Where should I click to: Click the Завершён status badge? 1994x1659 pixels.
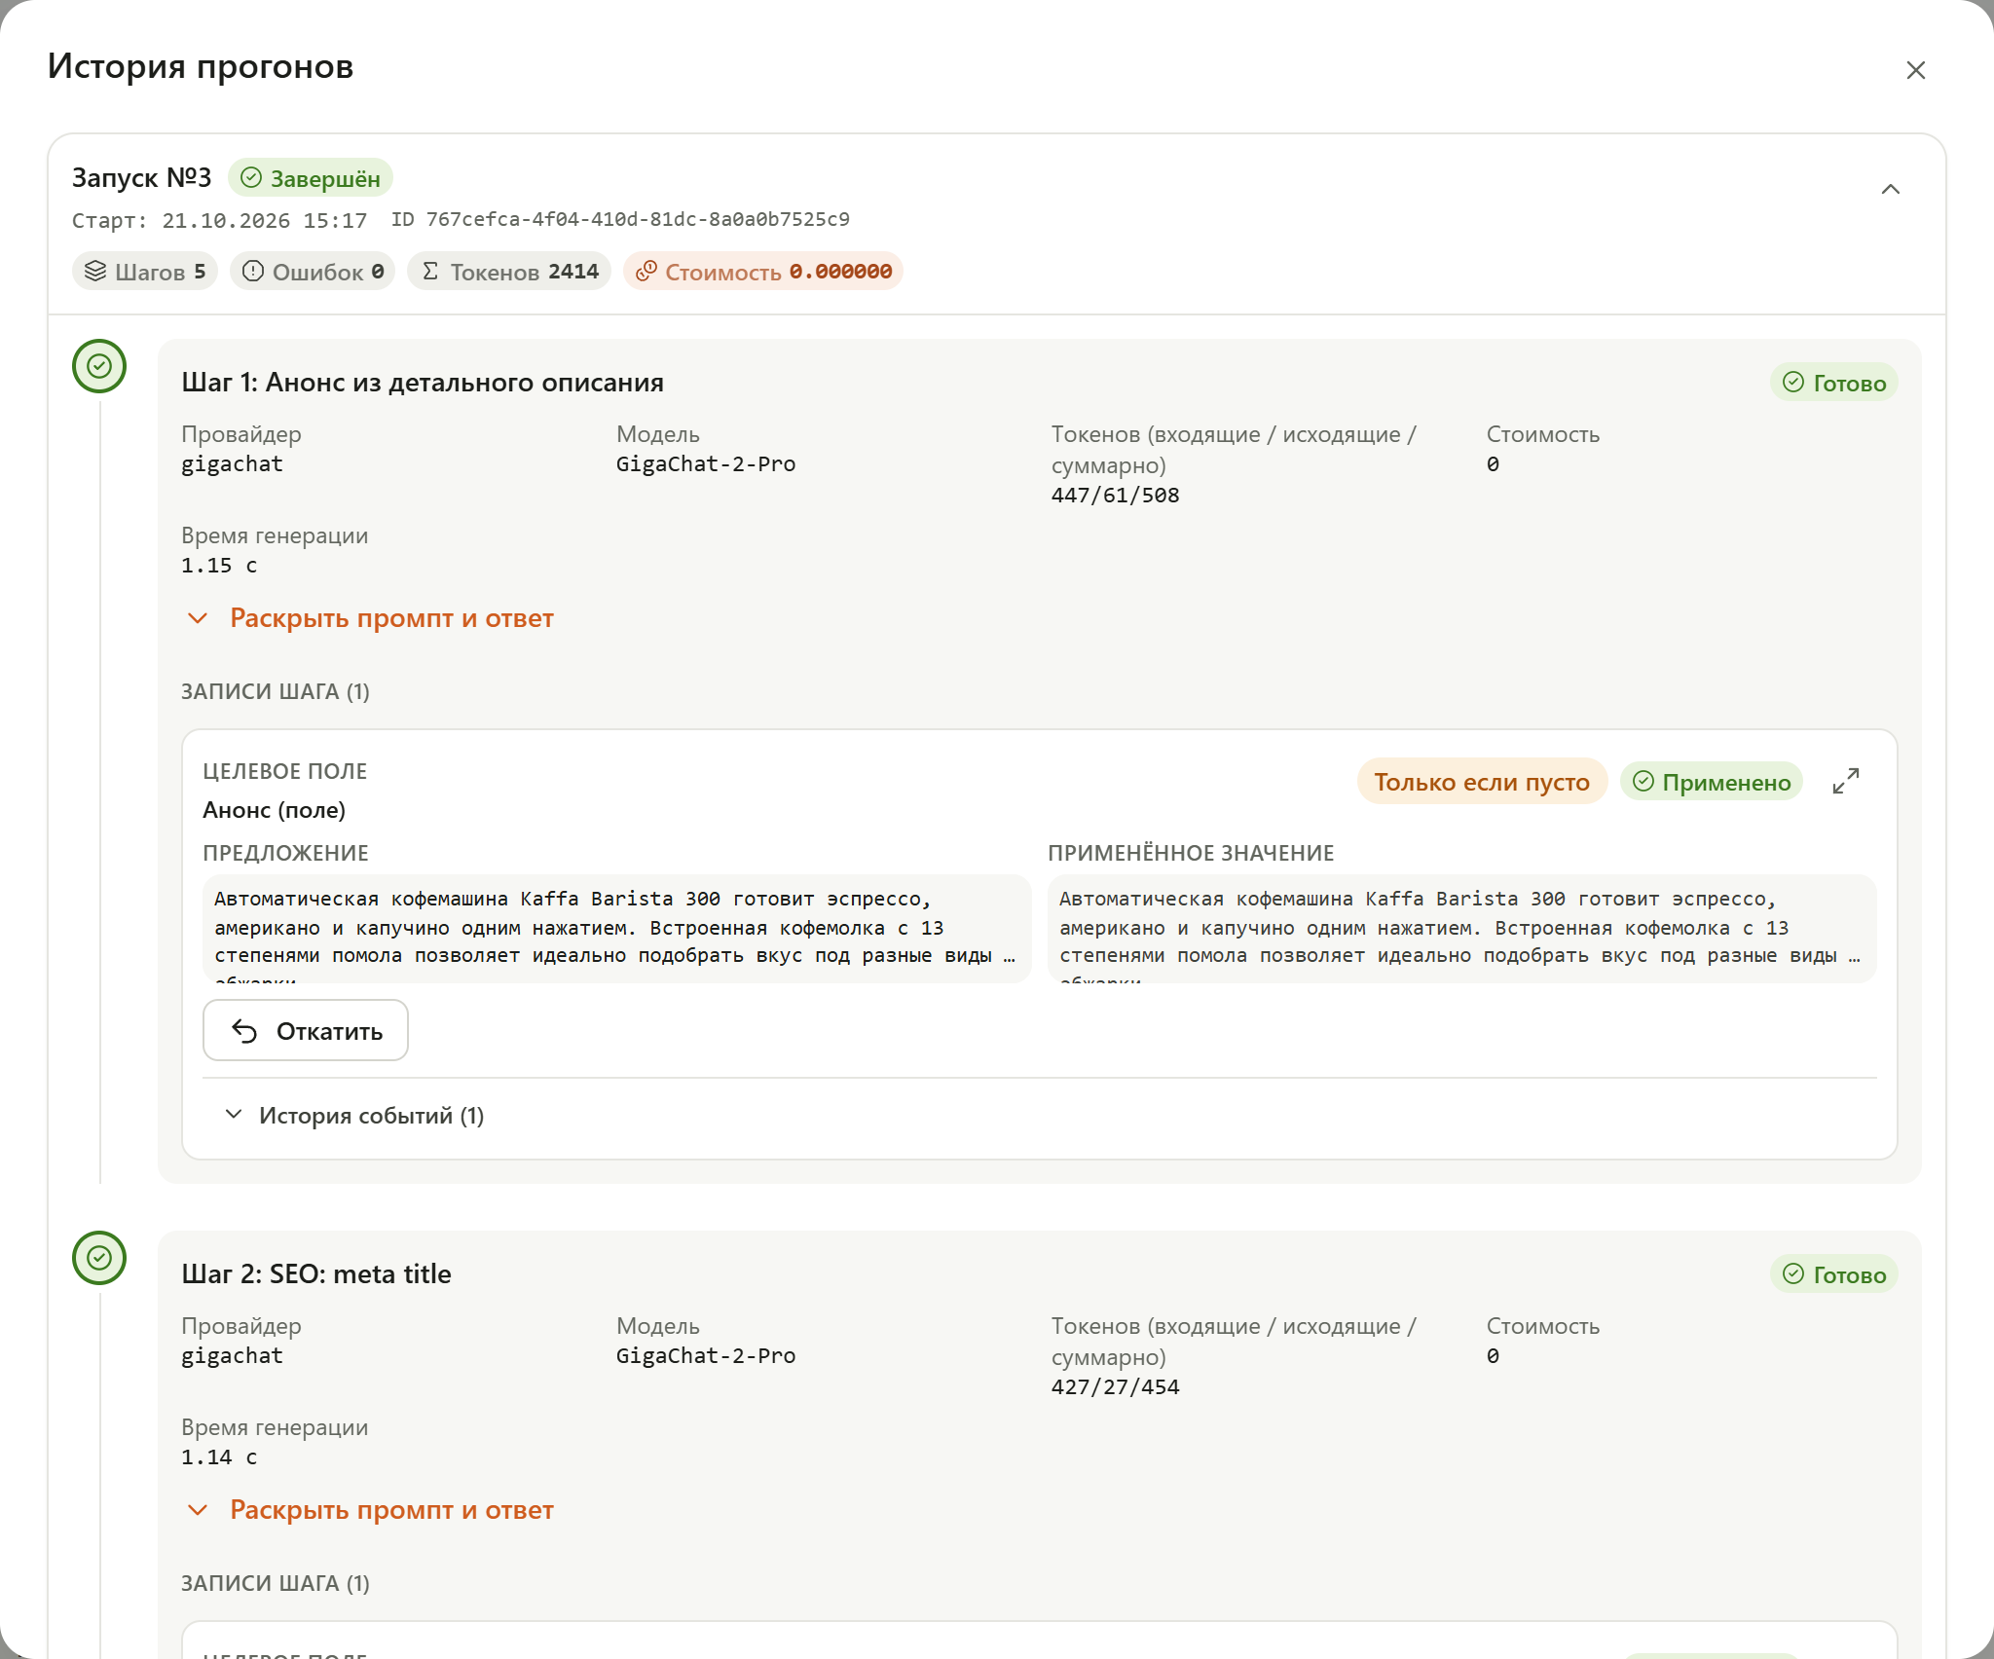pyautogui.click(x=311, y=178)
